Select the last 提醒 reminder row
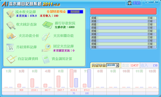 pos(123,47)
